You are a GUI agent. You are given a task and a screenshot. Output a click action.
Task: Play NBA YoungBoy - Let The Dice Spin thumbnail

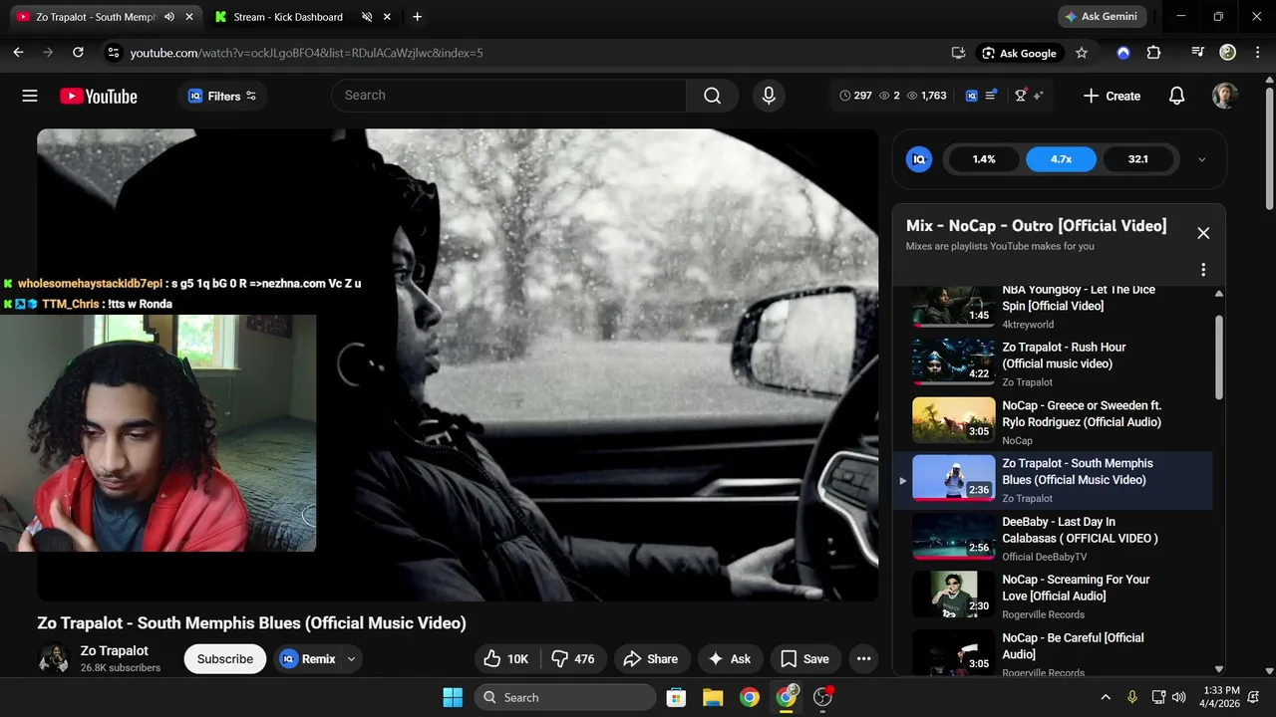pos(954,307)
